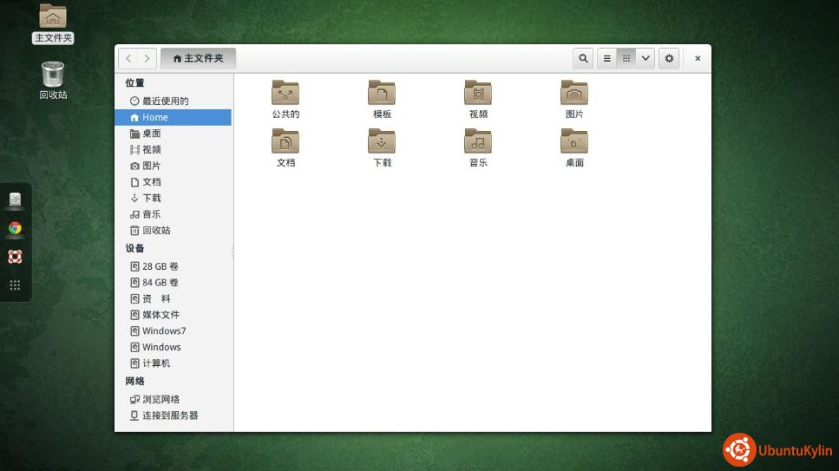Screen dimensions: 839x471
Task: Open the 公共的 folder icon
Action: [285, 93]
